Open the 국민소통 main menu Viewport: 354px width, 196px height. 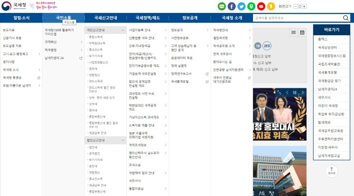click(x=63, y=18)
